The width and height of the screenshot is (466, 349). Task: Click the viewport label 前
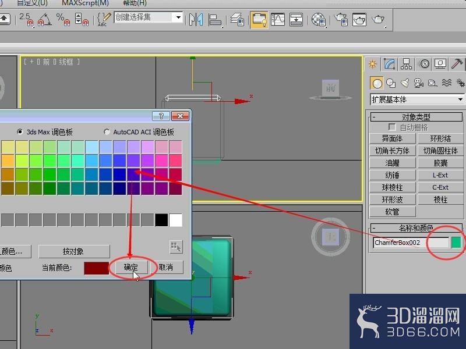click(x=46, y=62)
